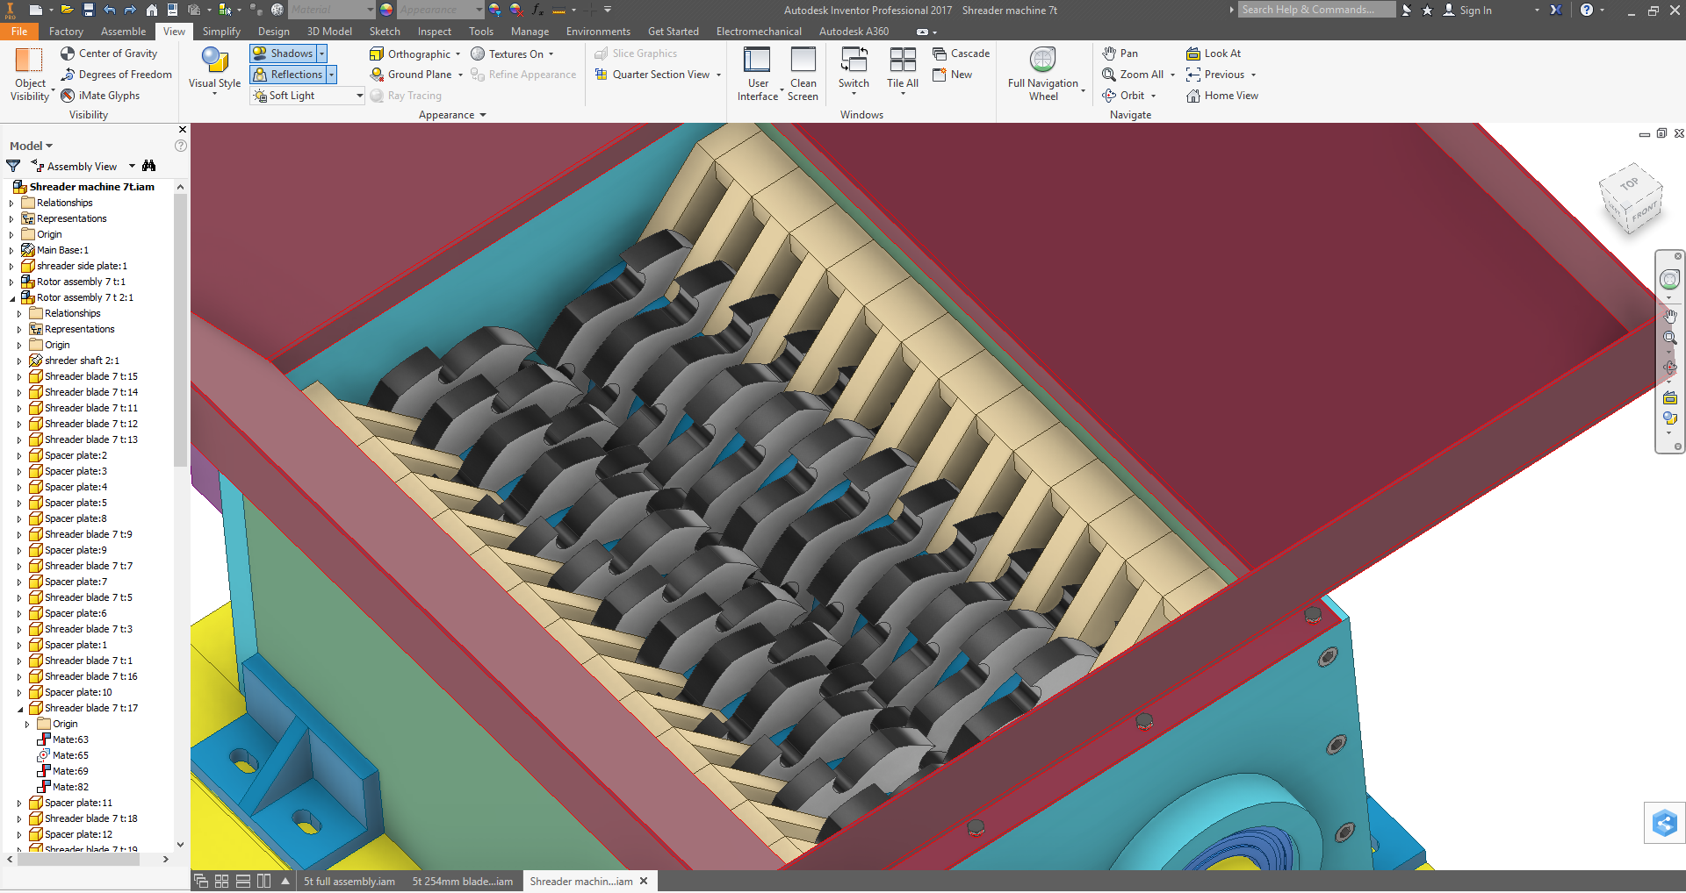Open the Visual Style gallery

point(214,71)
